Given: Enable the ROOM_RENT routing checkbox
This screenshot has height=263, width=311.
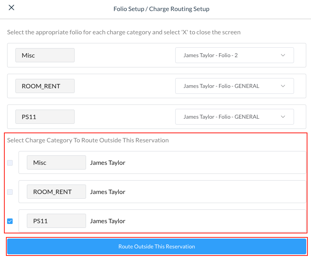Looking at the screenshot, I should (10, 192).
